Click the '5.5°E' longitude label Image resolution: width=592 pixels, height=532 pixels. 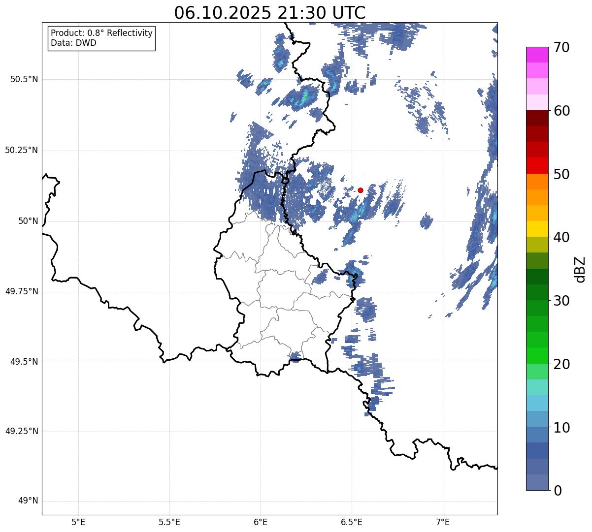(x=169, y=522)
